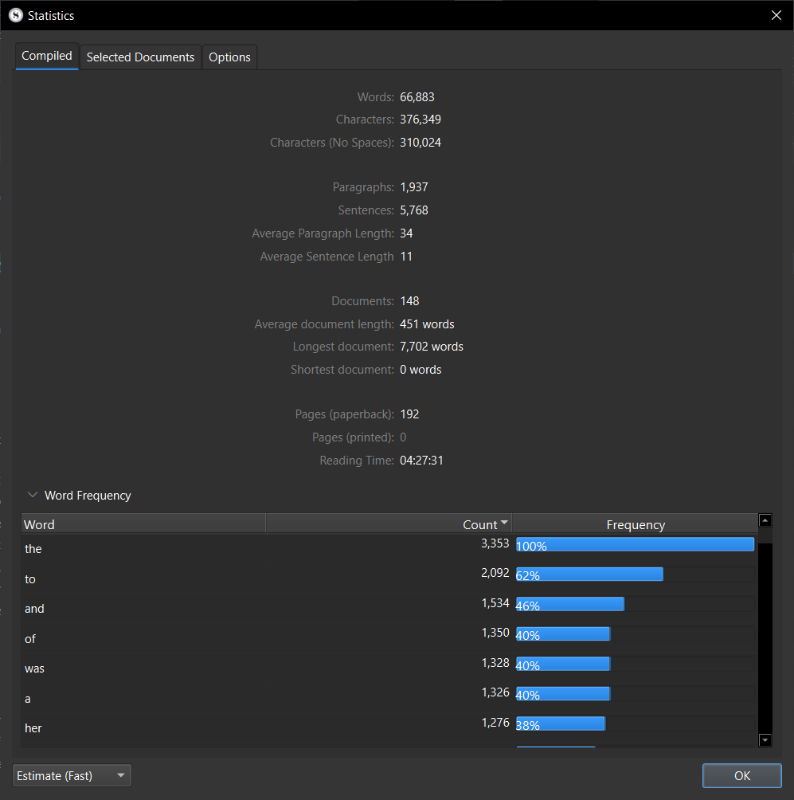Open the Options tab
Viewport: 794px width, 800px height.
pos(229,57)
